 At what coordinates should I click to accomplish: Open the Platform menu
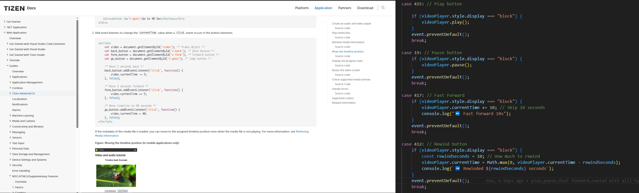click(302, 8)
